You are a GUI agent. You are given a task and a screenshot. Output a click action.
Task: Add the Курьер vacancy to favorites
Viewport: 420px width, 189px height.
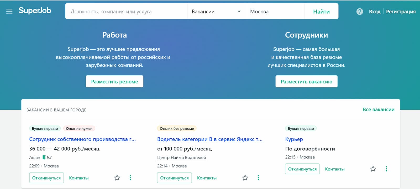tap(373, 169)
